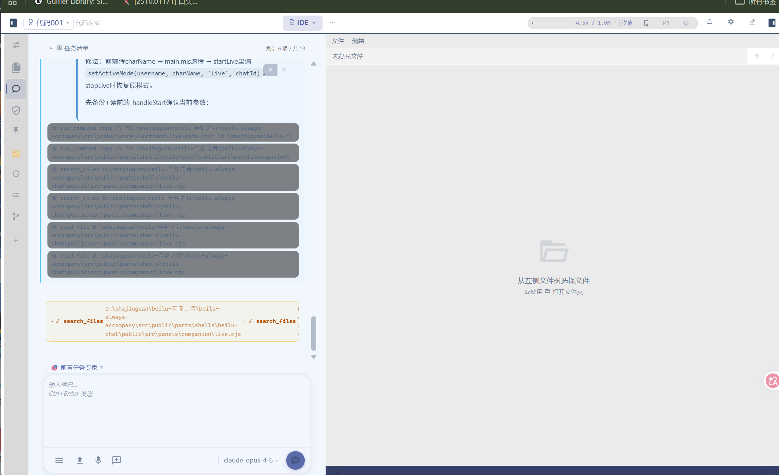Click the top-right pencil edit icon

coord(752,22)
